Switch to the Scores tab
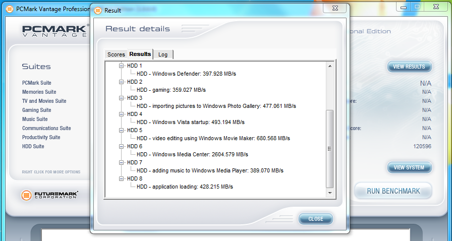Image resolution: width=452 pixels, height=241 pixels. pyautogui.click(x=116, y=54)
